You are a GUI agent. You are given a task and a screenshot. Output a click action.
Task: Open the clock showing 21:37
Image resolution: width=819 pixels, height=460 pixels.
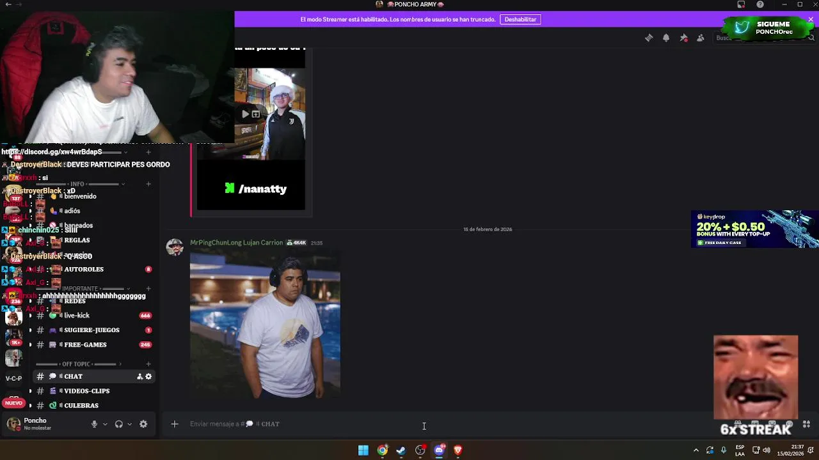click(791, 450)
